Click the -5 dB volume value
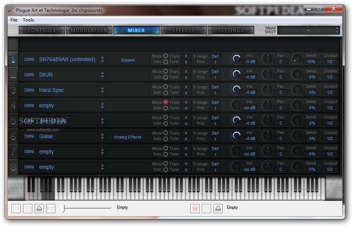 point(250,62)
